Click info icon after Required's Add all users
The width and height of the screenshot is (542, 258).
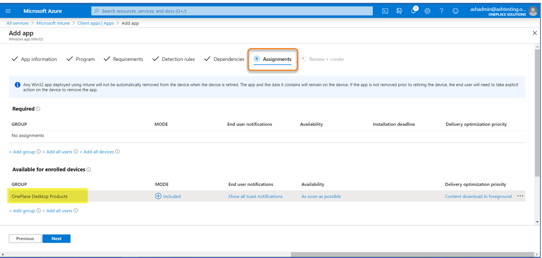[76, 152]
